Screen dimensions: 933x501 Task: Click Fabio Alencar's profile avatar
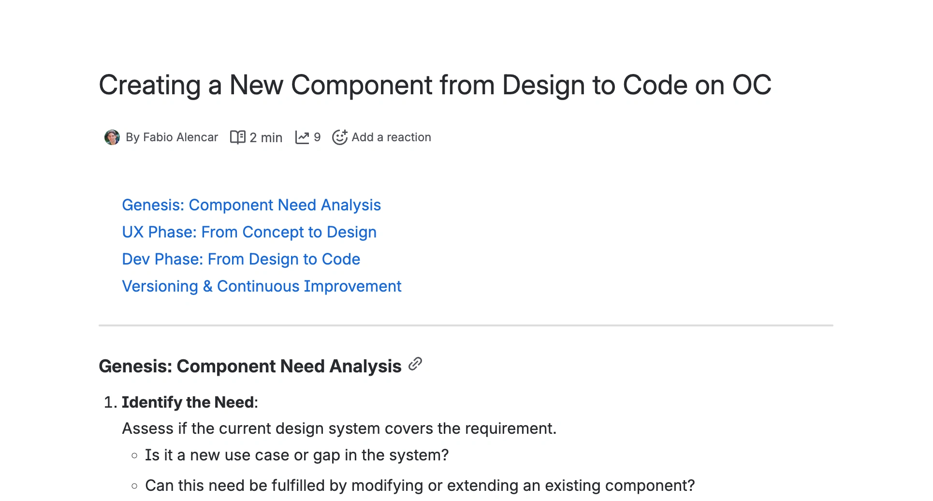pos(112,137)
